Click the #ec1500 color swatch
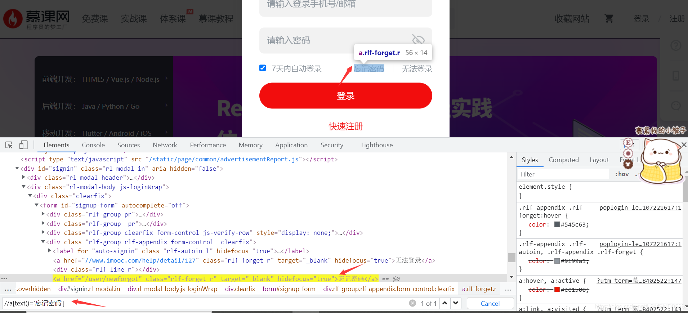Image resolution: width=688 pixels, height=313 pixels. click(557, 290)
